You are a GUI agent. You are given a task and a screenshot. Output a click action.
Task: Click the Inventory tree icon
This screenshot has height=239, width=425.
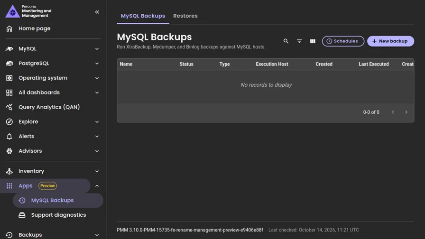(x=9, y=171)
